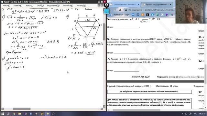Viewport: 207px width, 116px height.
Task: Open the white picture bookmark icon
Action: [162, 15]
